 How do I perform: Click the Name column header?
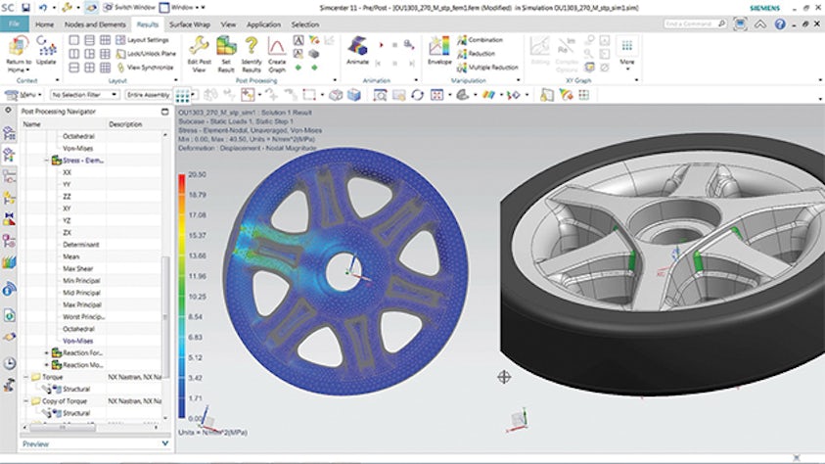[31, 124]
